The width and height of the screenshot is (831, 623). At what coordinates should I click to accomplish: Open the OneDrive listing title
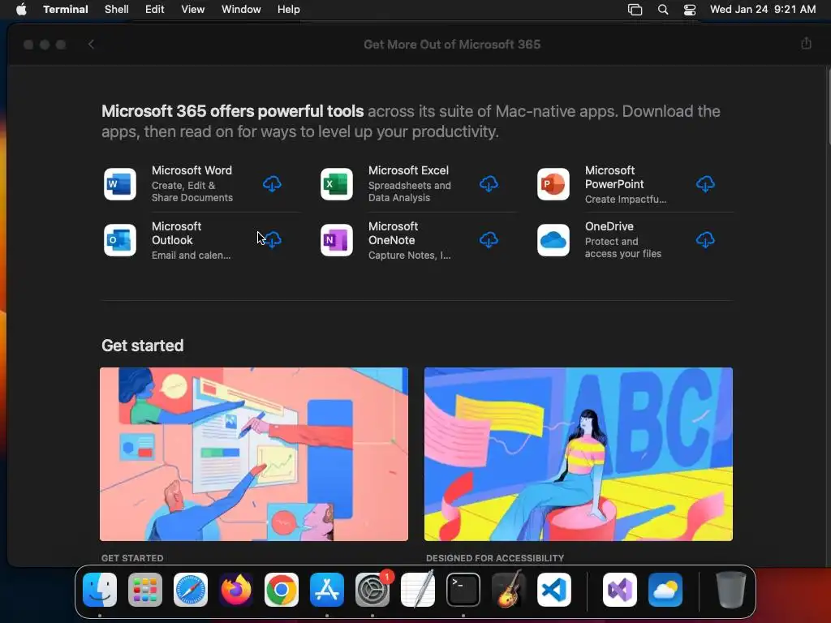pos(609,226)
